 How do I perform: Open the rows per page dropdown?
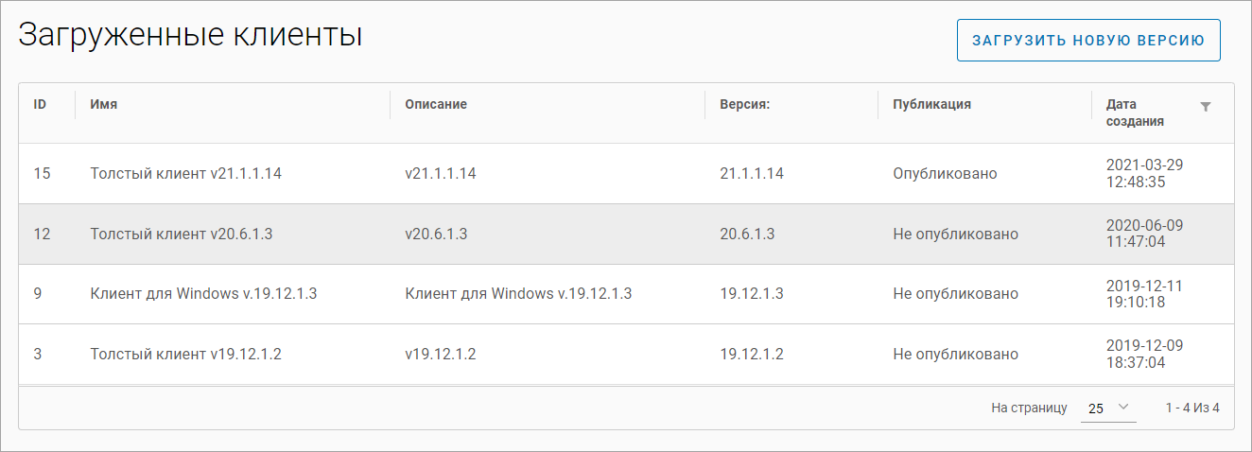click(1108, 409)
